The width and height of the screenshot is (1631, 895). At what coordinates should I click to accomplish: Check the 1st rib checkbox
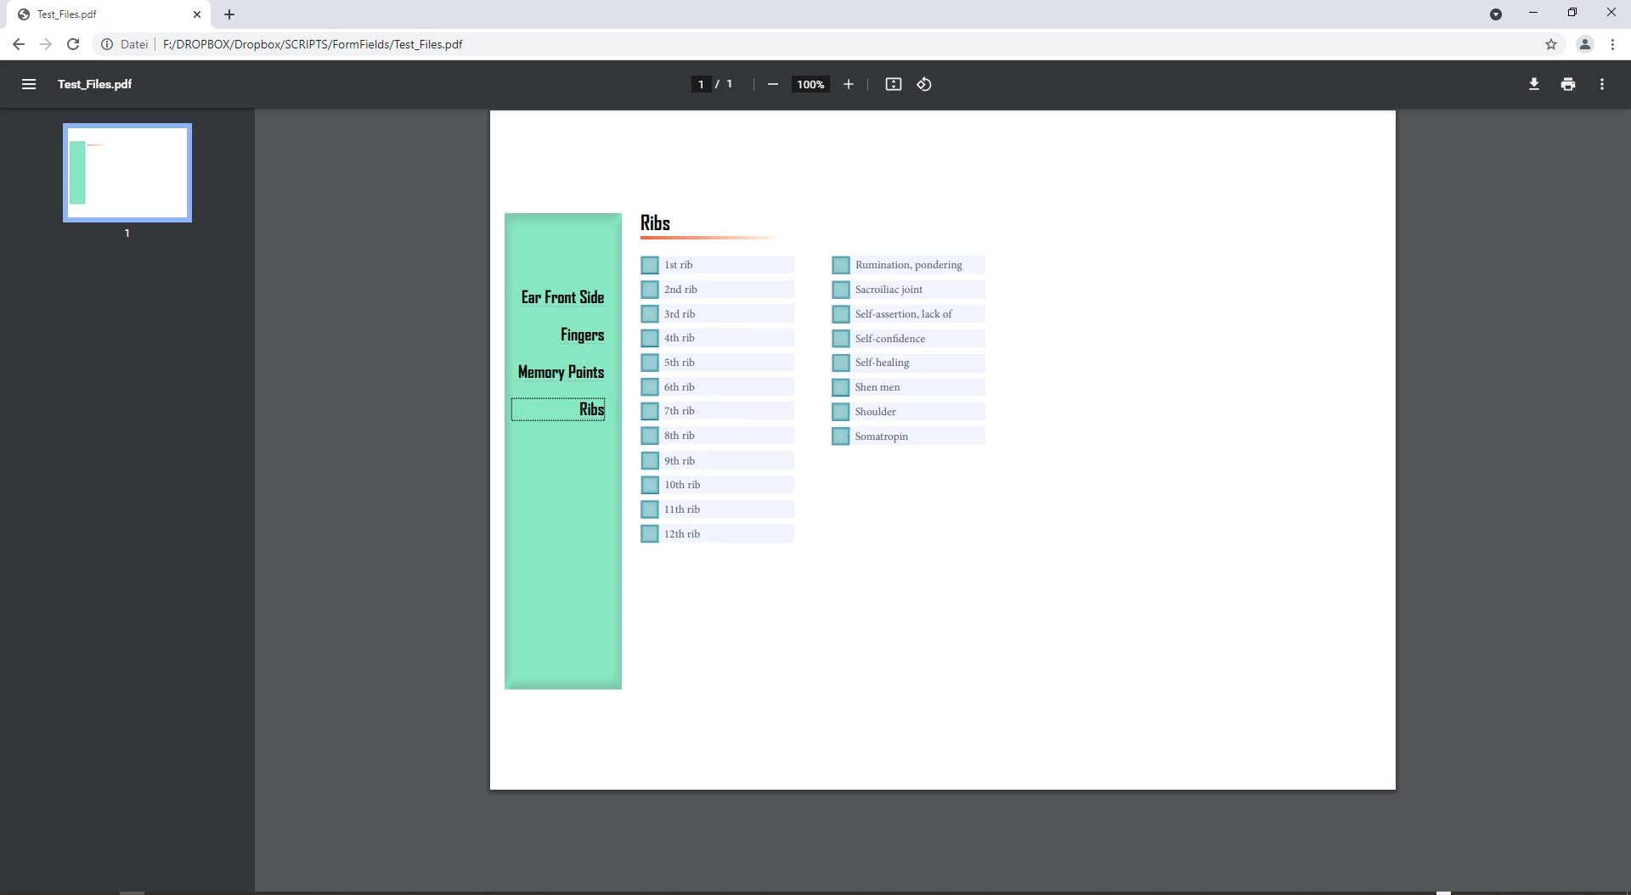pyautogui.click(x=650, y=265)
